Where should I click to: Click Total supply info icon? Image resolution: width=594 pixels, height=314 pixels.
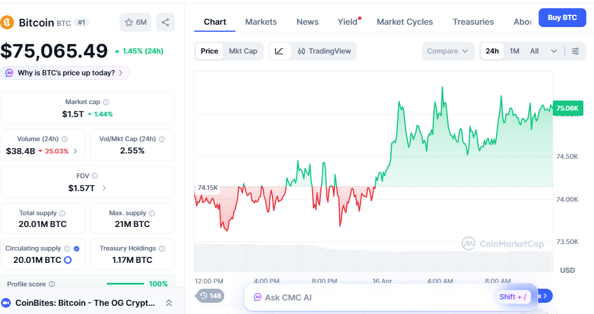62,213
